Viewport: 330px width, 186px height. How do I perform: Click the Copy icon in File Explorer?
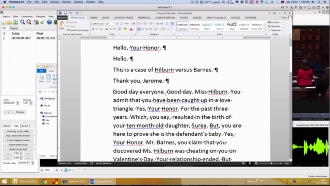tap(41, 78)
